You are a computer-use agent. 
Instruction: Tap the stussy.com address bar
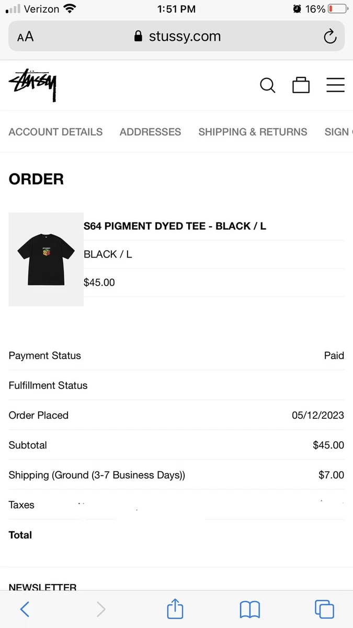tap(176, 36)
